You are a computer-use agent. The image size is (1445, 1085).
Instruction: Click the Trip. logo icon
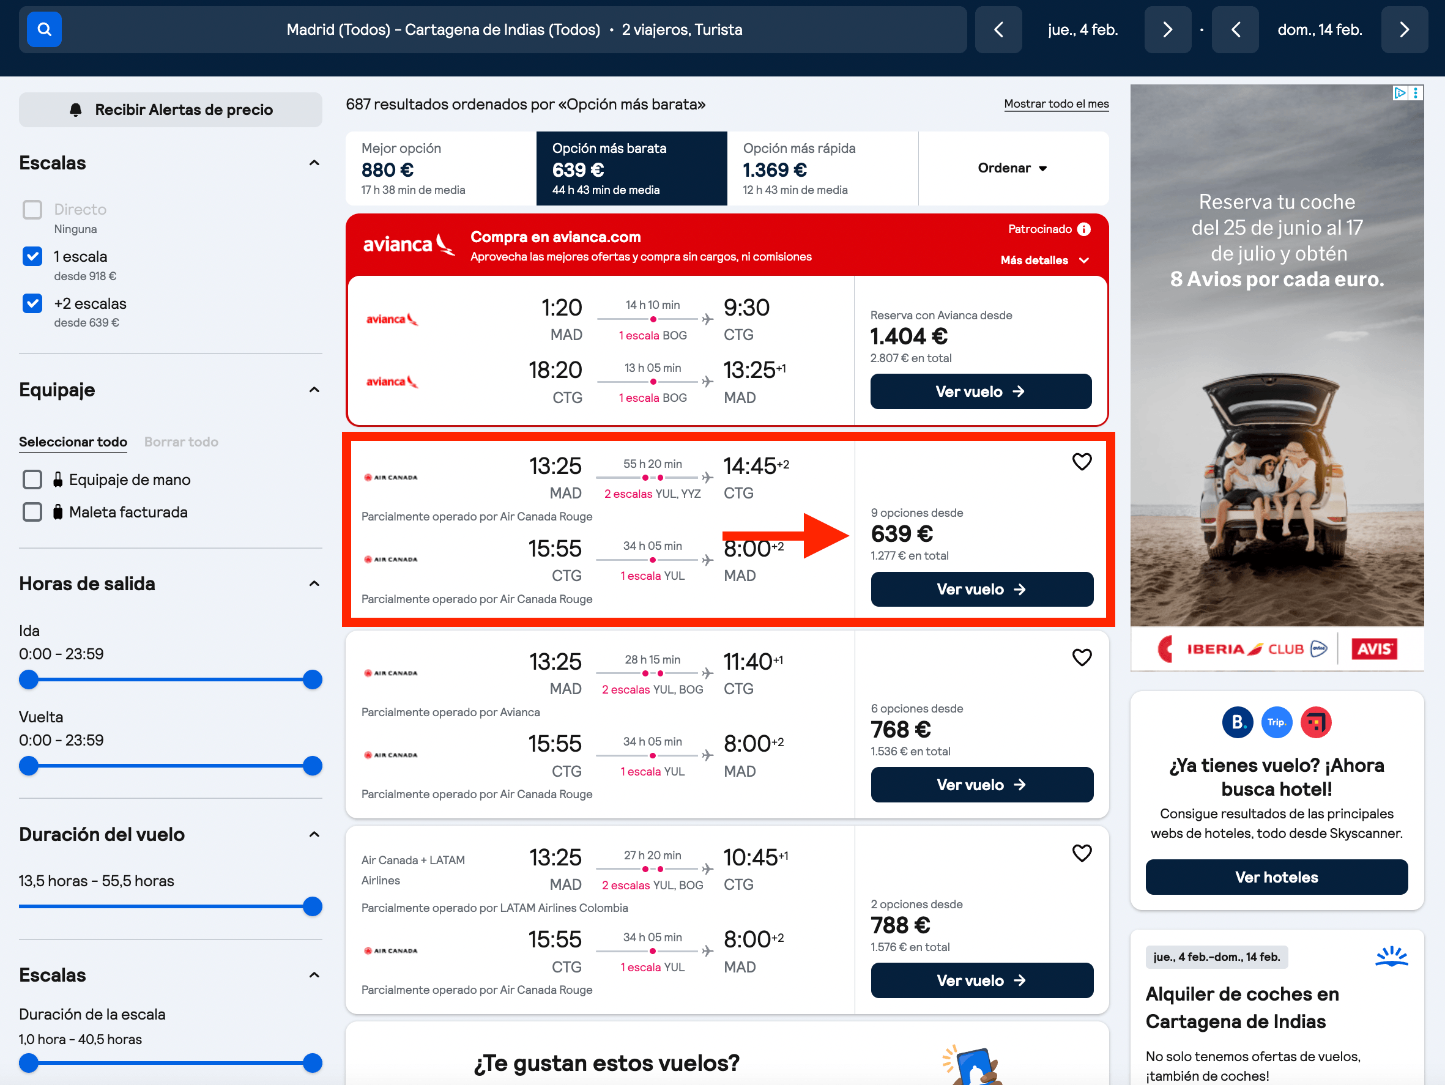[1277, 722]
